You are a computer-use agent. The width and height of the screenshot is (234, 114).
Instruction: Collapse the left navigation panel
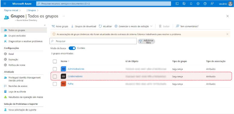pyautogui.click(x=45, y=25)
